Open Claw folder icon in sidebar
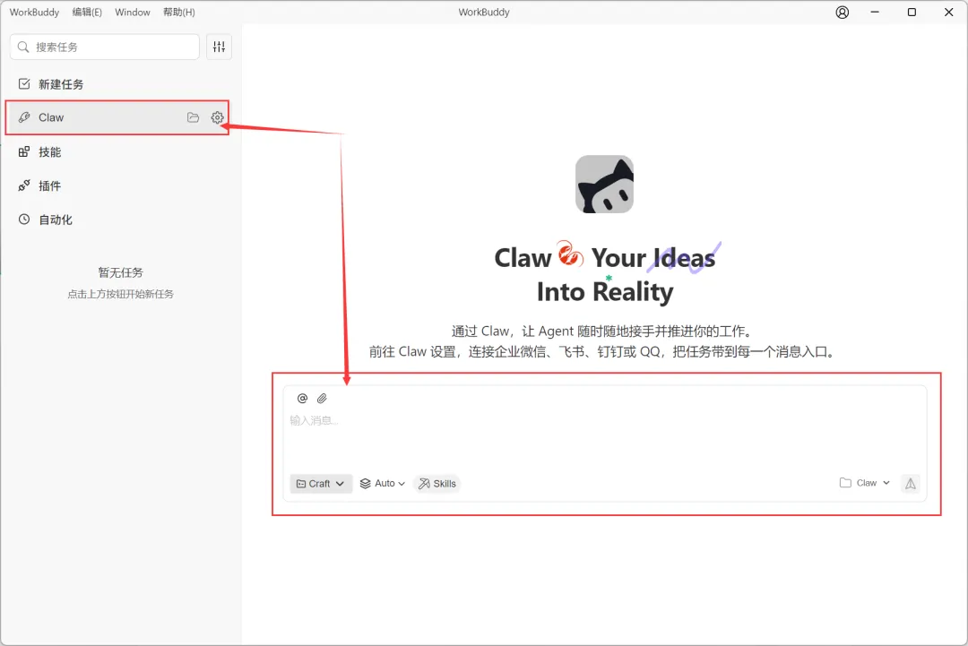The width and height of the screenshot is (968, 646). 194,117
